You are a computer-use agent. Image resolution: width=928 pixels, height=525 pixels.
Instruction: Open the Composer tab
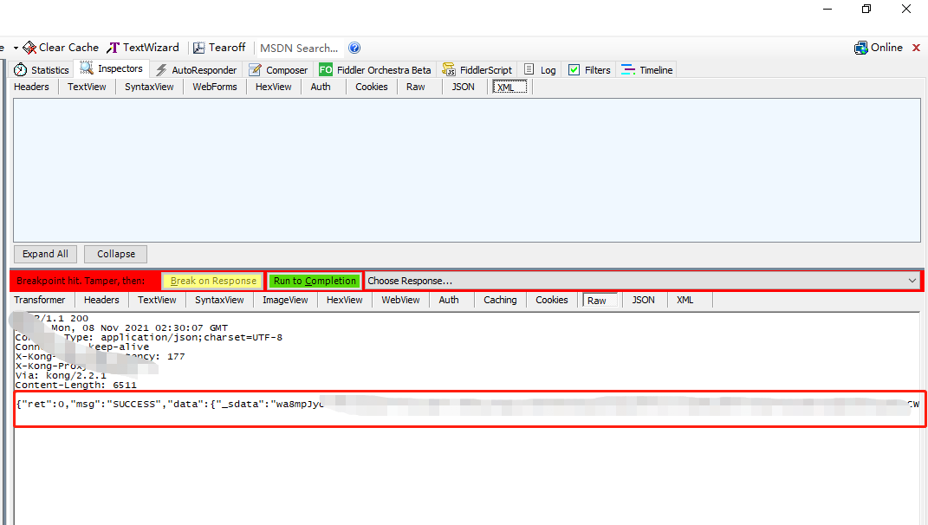click(x=279, y=70)
